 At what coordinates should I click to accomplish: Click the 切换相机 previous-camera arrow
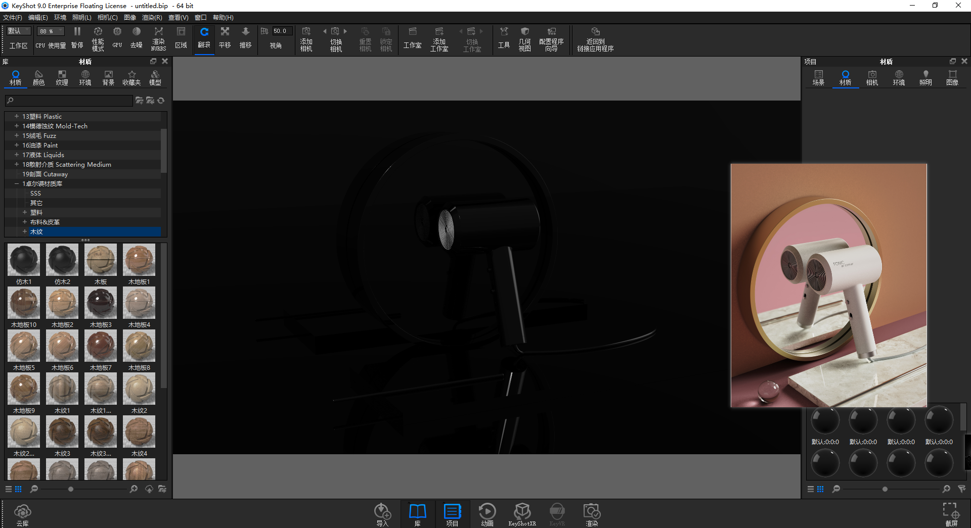tap(325, 31)
